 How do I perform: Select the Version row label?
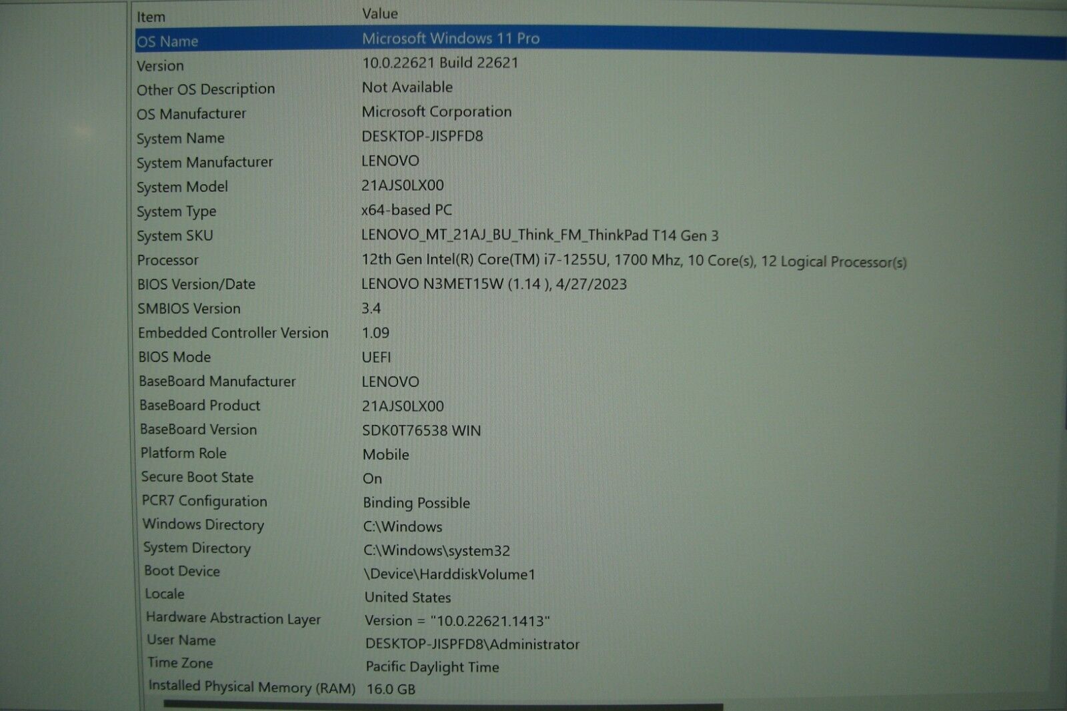coord(160,66)
